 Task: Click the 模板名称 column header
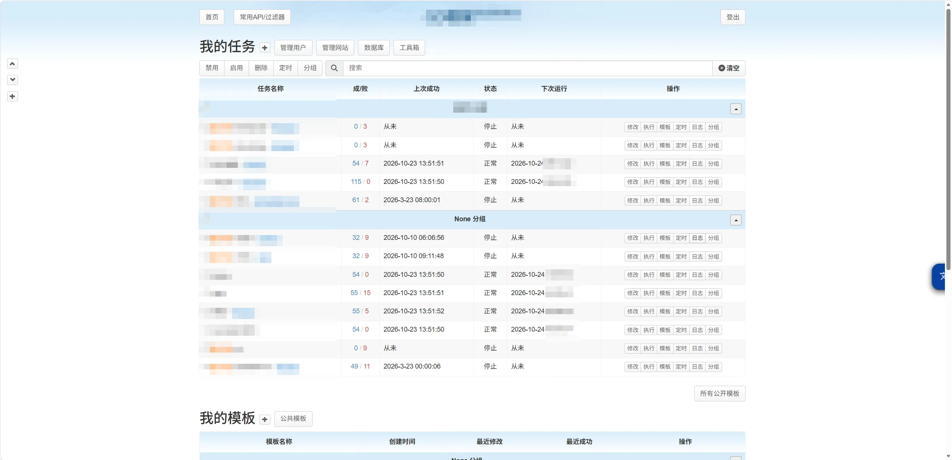tap(279, 442)
